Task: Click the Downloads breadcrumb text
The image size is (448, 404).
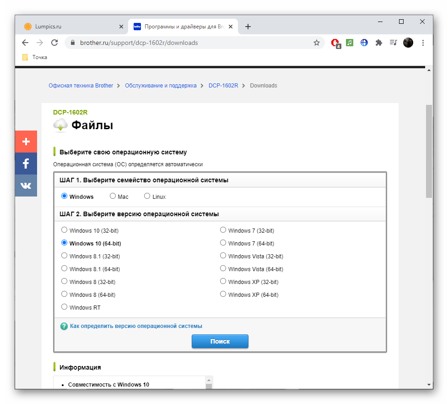Action: coord(264,86)
